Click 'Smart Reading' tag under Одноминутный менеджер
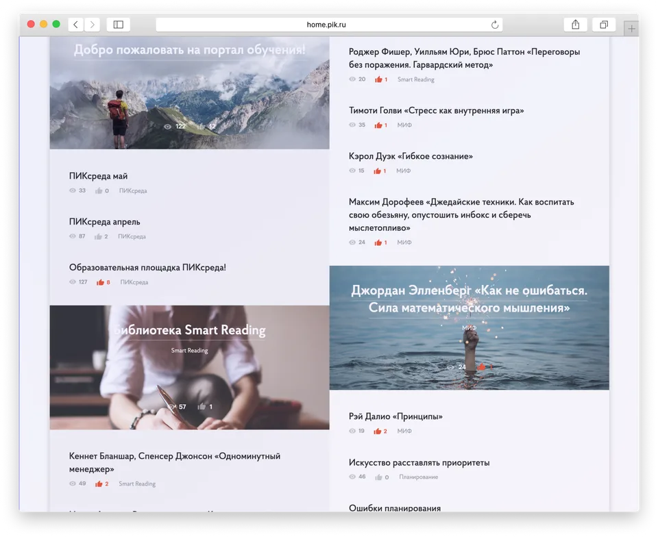 [137, 484]
